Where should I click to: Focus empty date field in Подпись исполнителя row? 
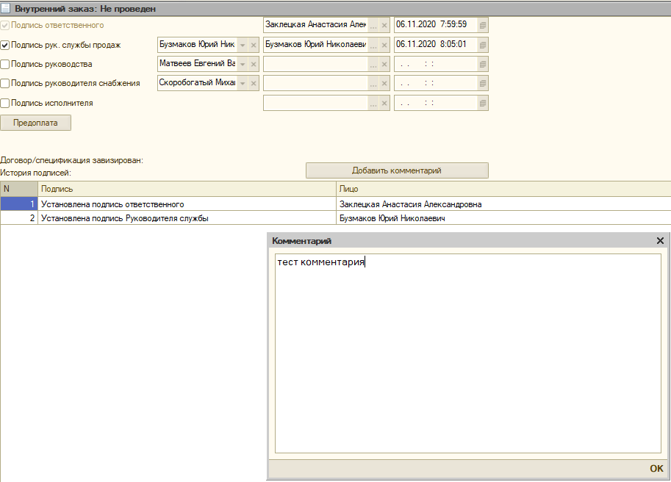click(436, 103)
